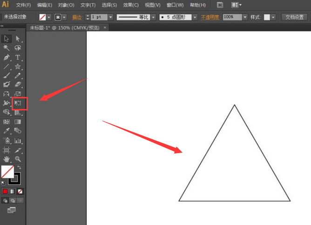Select the Warp tool
The height and width of the screenshot is (225, 311).
(x=7, y=103)
